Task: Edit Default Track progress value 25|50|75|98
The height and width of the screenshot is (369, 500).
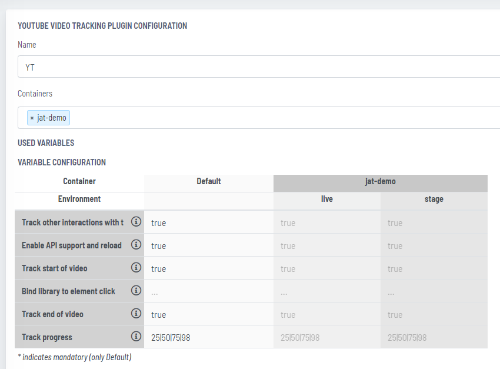Action: click(x=209, y=337)
